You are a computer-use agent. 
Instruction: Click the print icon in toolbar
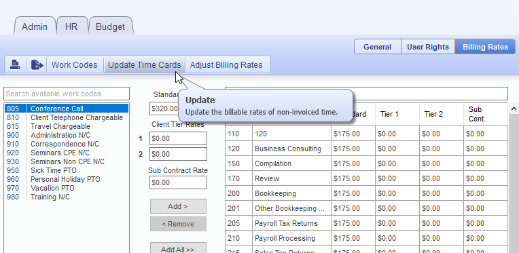tap(15, 64)
